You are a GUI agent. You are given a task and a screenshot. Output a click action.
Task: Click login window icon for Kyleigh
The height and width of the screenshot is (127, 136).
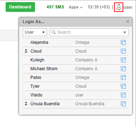[x=123, y=60]
